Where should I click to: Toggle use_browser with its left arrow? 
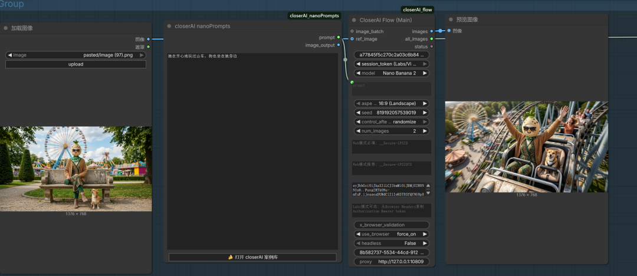(x=358, y=234)
